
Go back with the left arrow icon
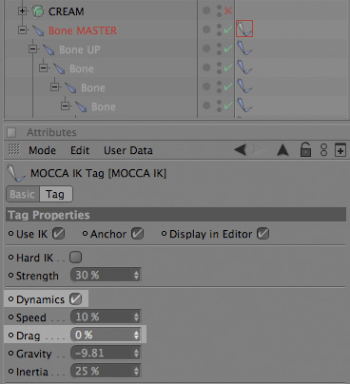tap(241, 149)
